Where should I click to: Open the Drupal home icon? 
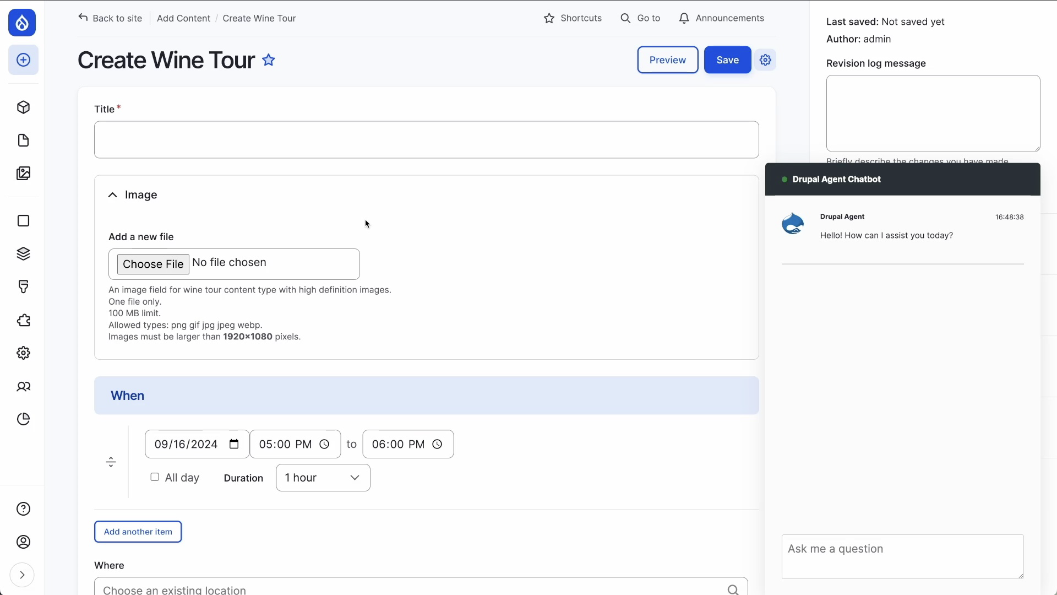click(22, 23)
